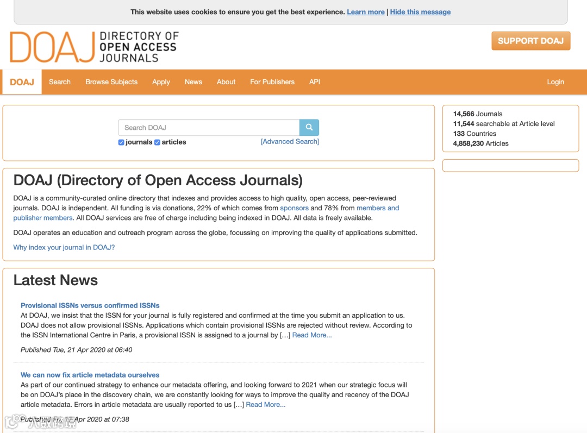
Task: Toggle the articles checkbox
Action: point(157,142)
